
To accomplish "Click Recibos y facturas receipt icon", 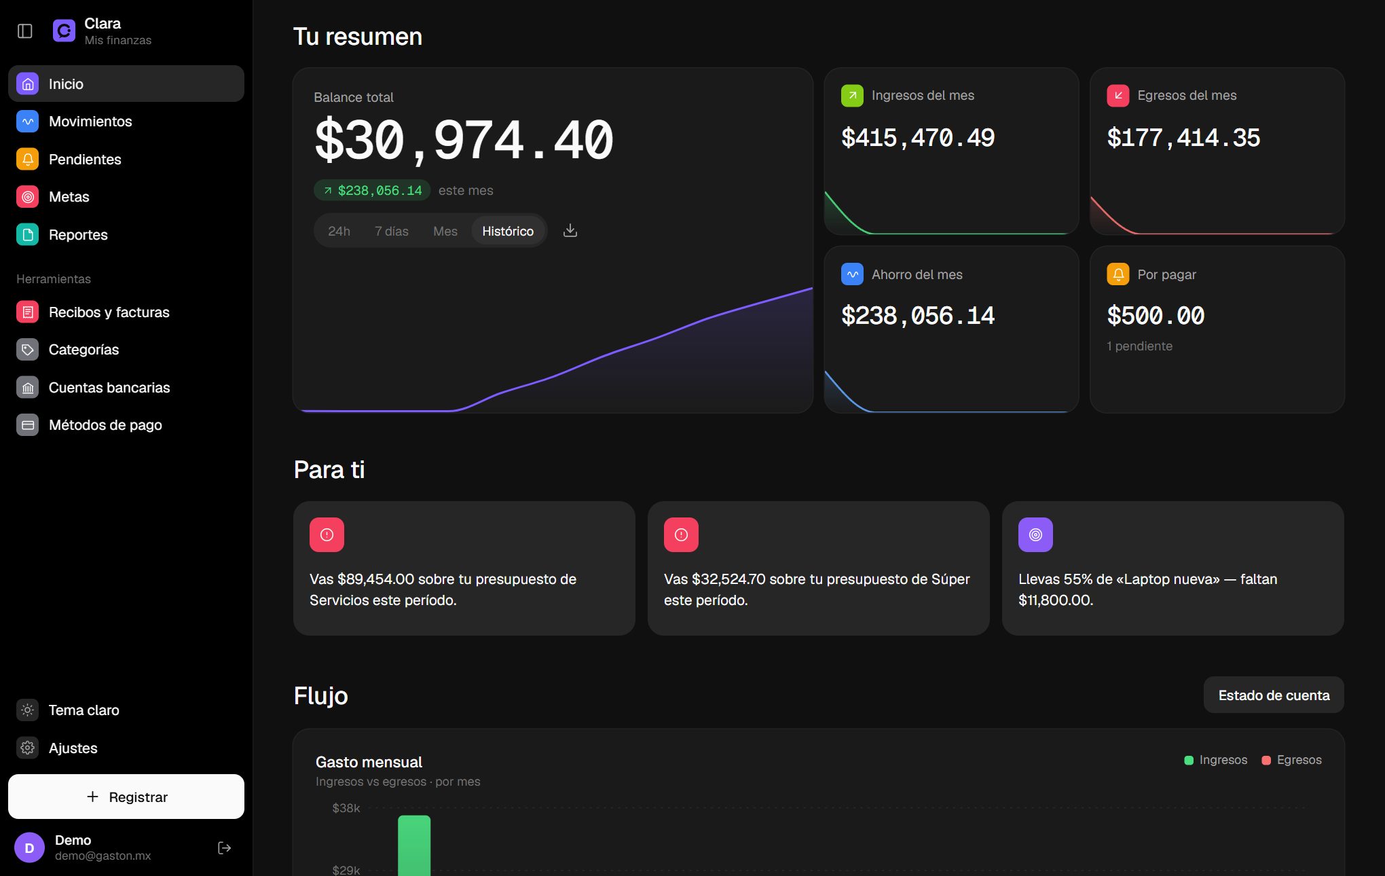I will coord(28,312).
